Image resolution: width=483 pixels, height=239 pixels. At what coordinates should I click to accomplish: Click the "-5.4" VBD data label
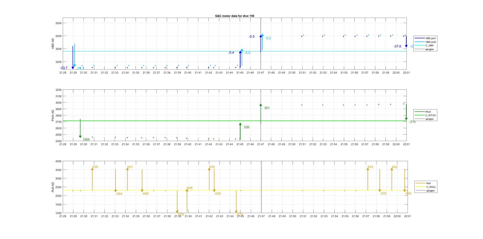231,53
